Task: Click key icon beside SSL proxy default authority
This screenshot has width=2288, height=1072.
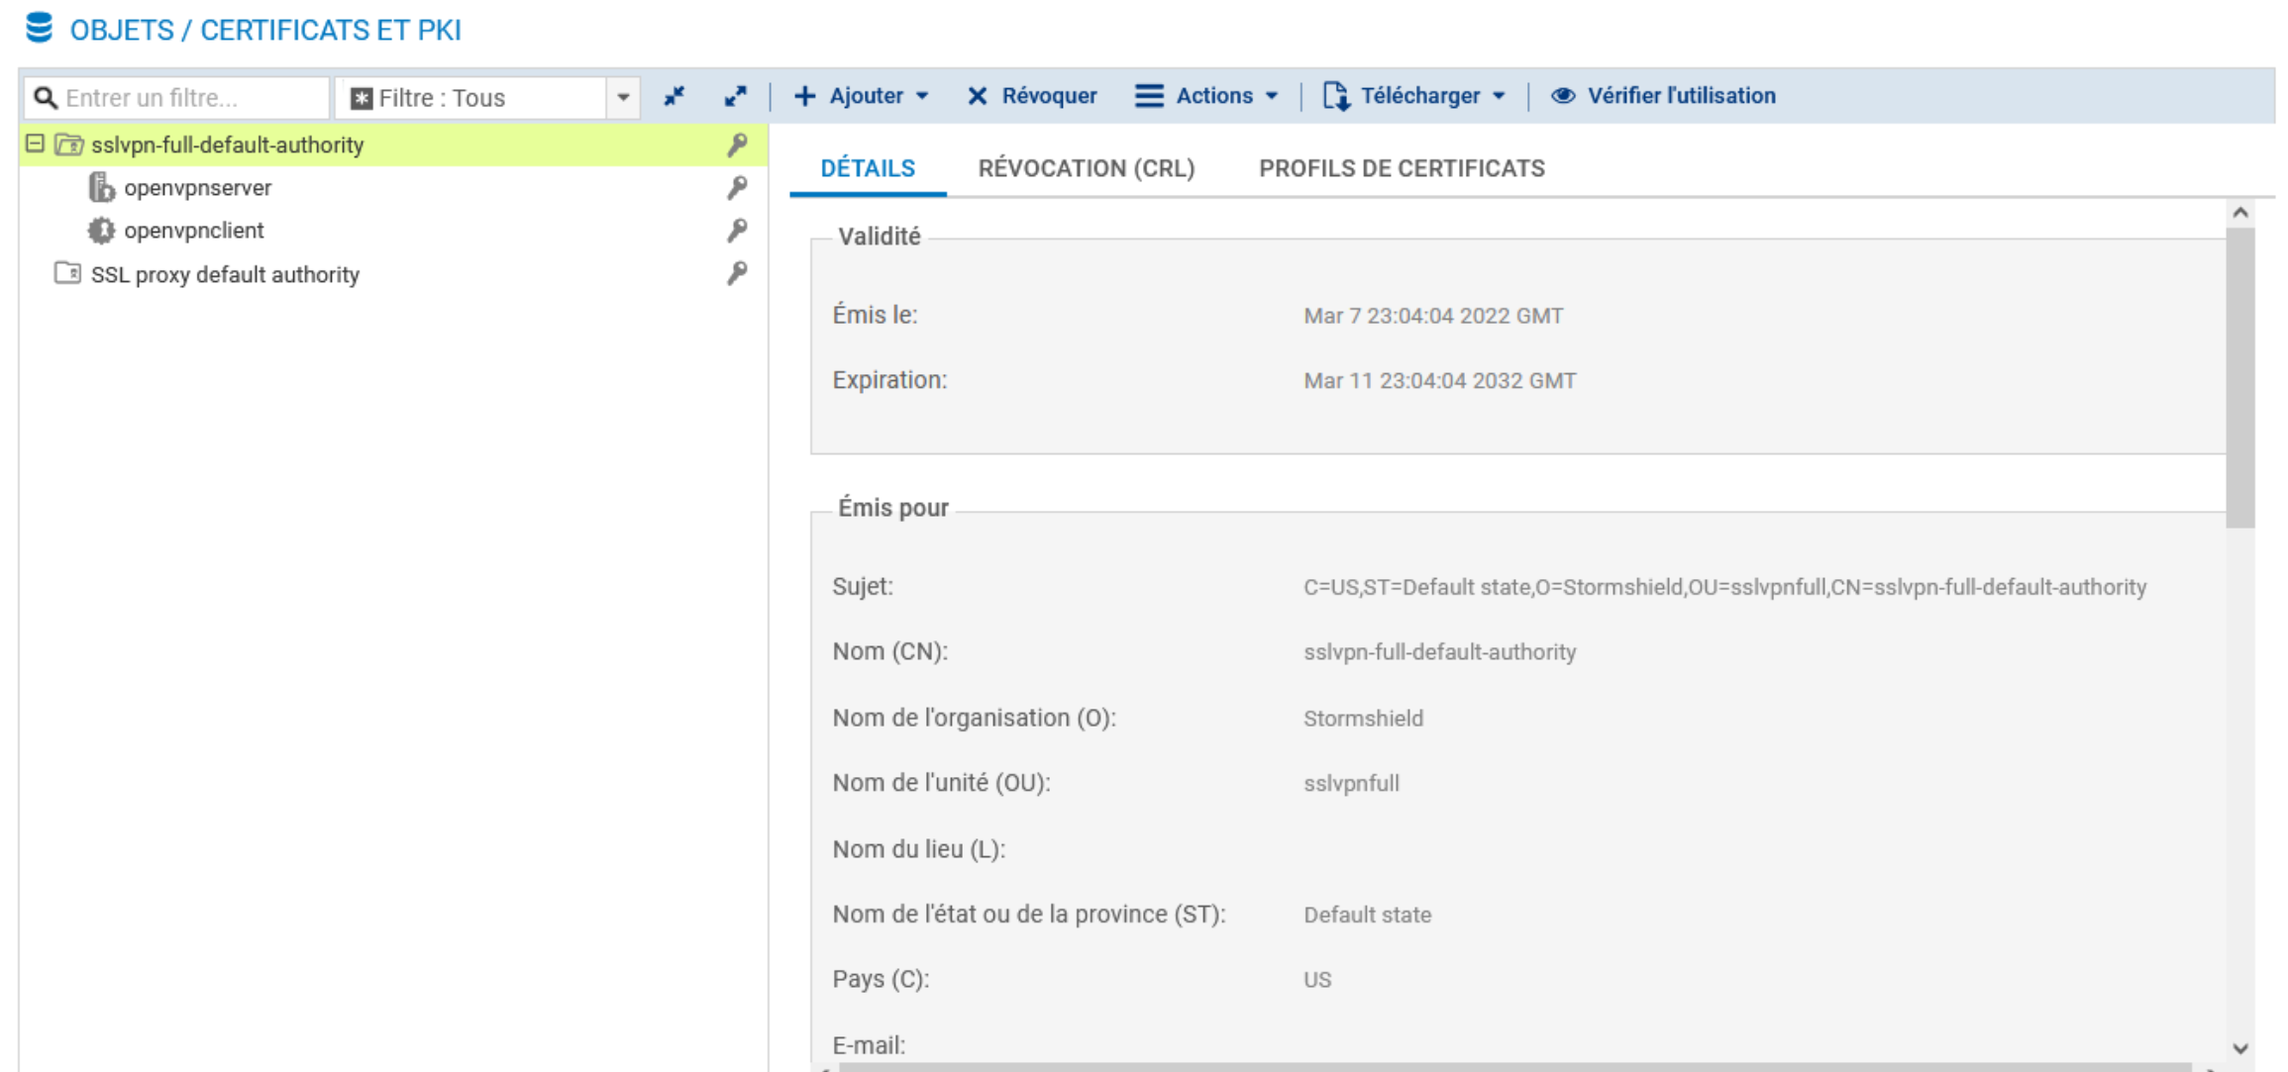Action: [737, 274]
